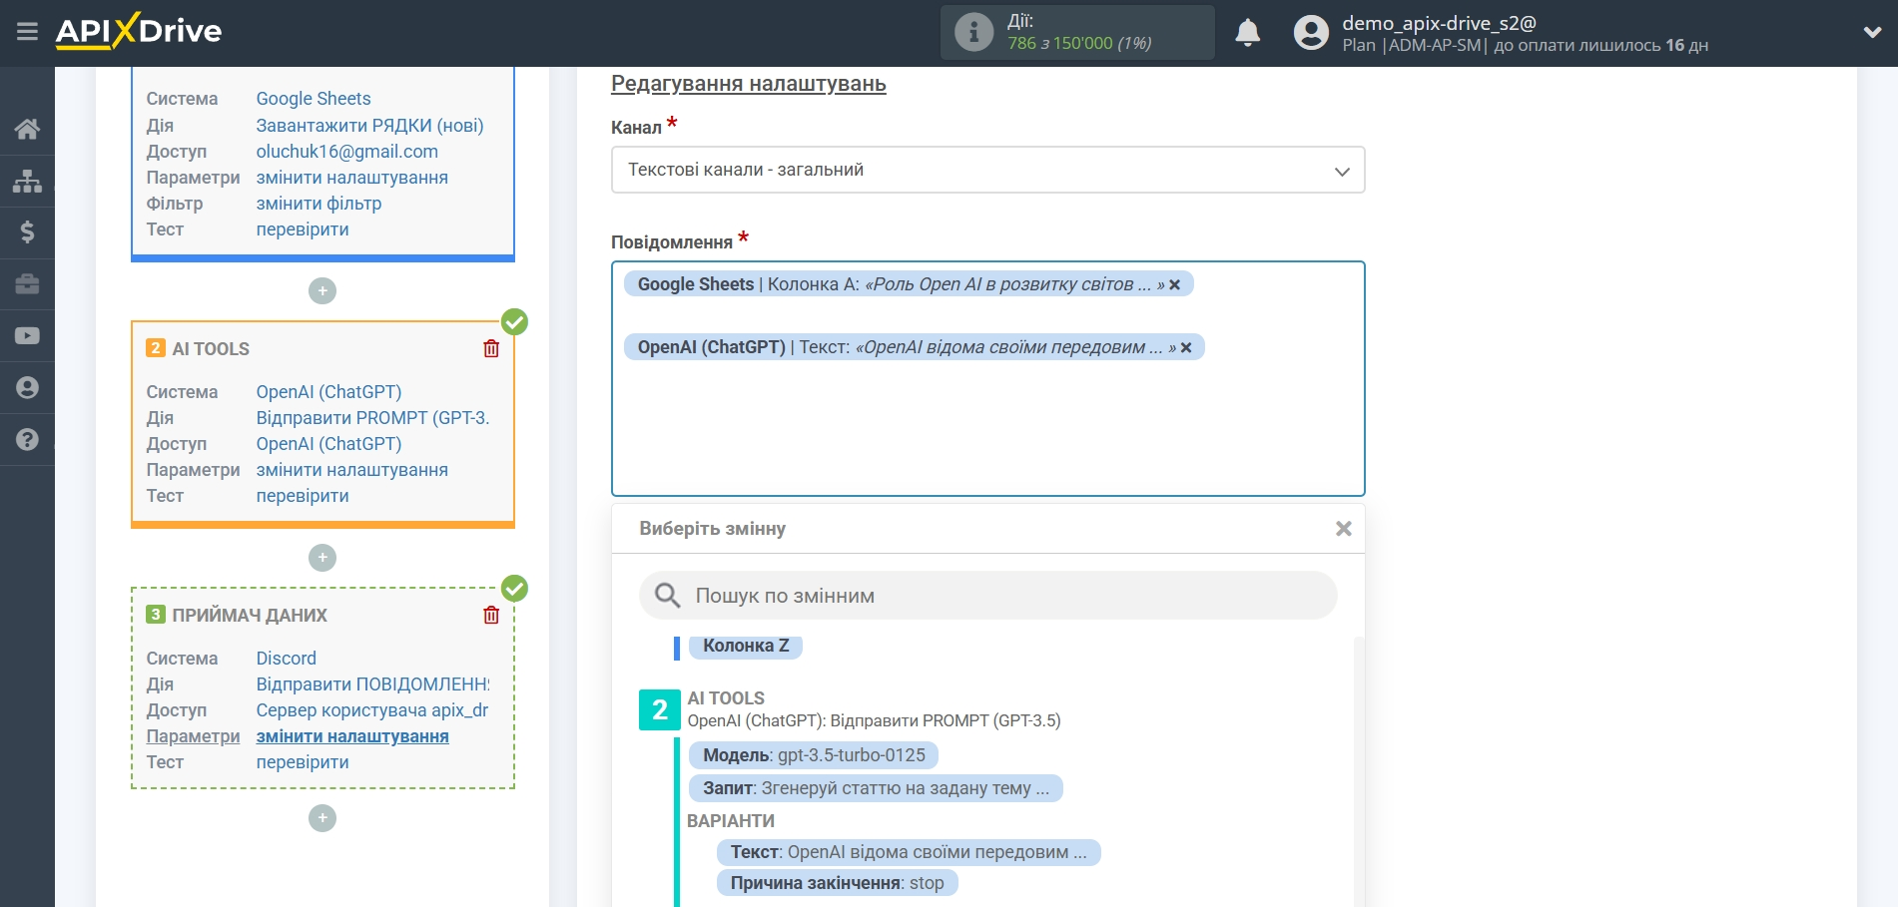The image size is (1898, 907).
Task: Click the AI TOOLS section header in variables
Action: 726,698
